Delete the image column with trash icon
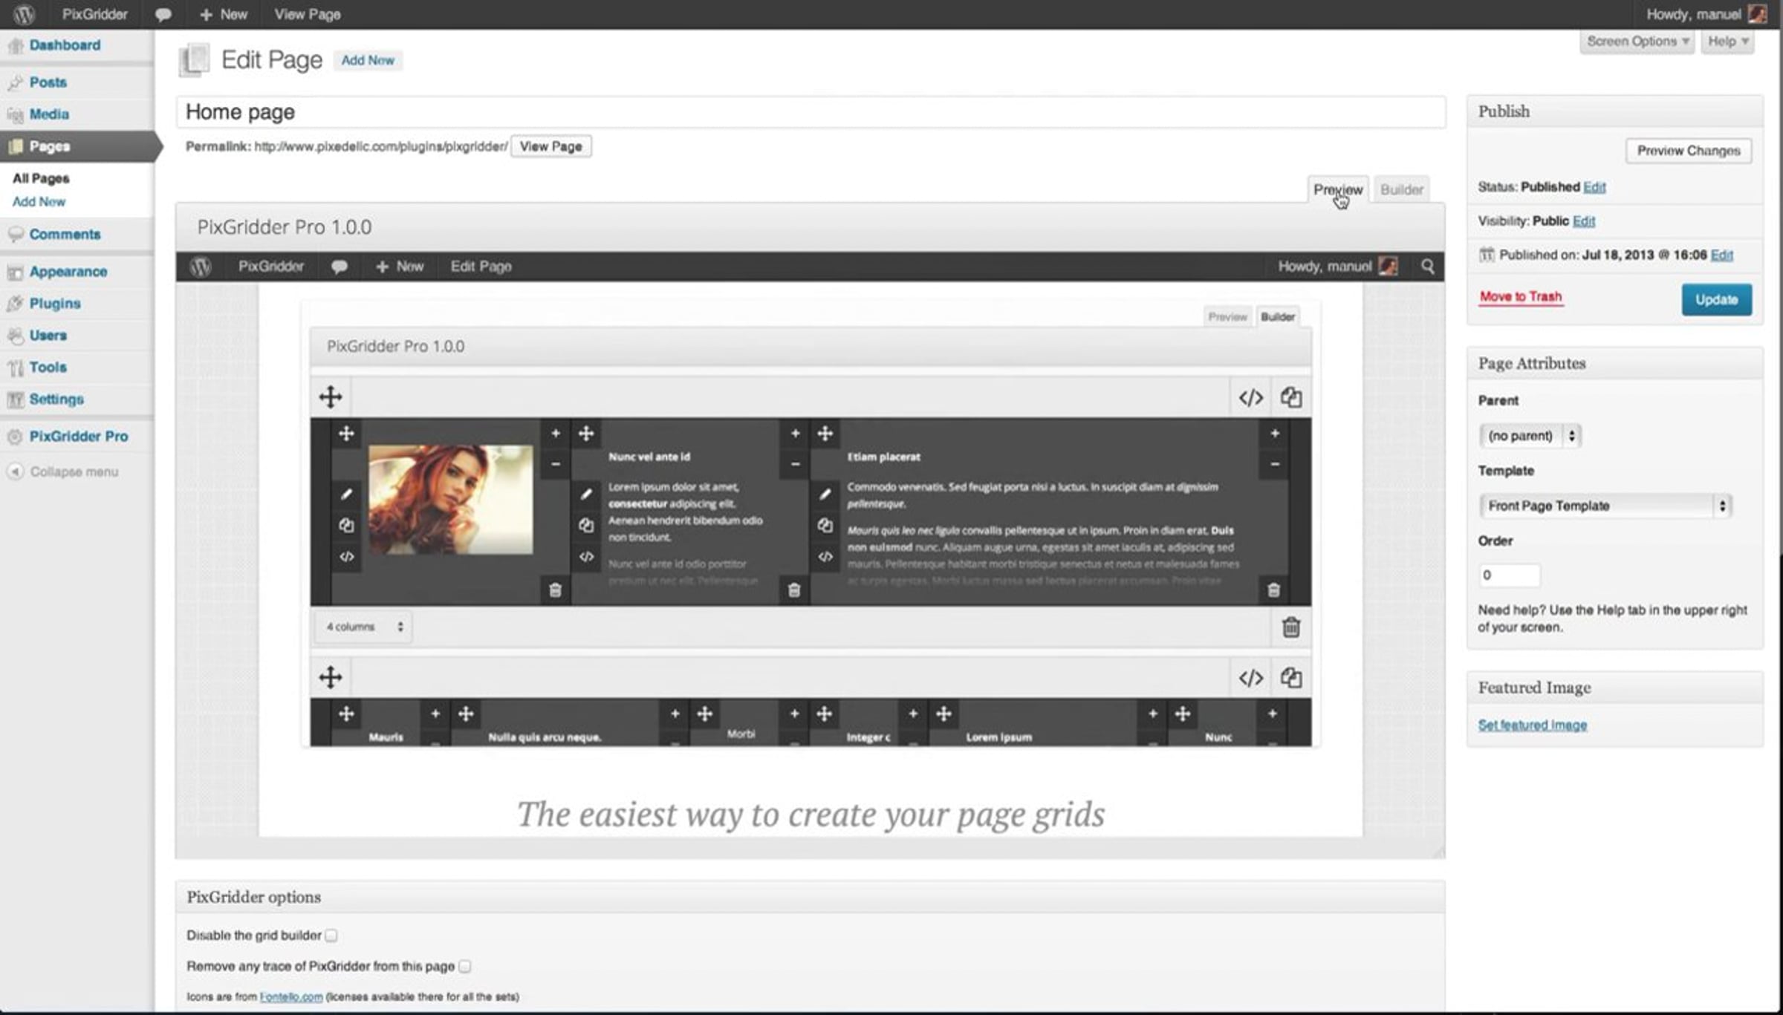 (x=555, y=590)
